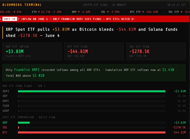The image size is (190, 139).
Task: Click the $0.00 value in GXRP row
Action: tap(182, 111)
